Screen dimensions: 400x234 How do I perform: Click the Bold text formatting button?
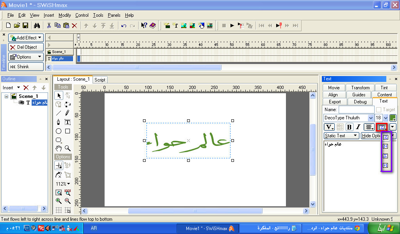click(x=349, y=127)
